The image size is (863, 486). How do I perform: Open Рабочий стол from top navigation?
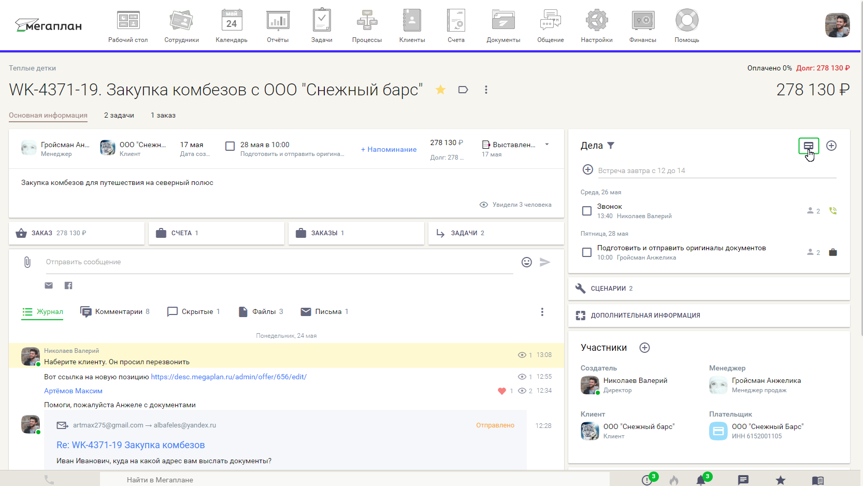coord(128,26)
